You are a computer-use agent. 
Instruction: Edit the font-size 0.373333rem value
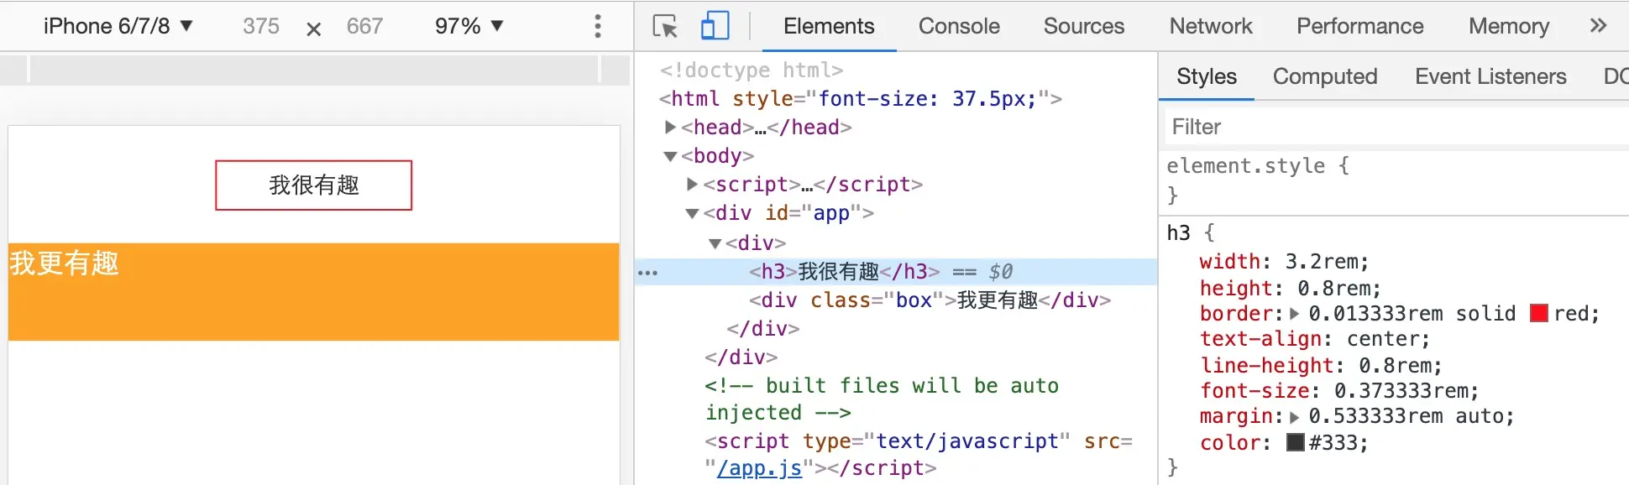pyautogui.click(x=1401, y=391)
